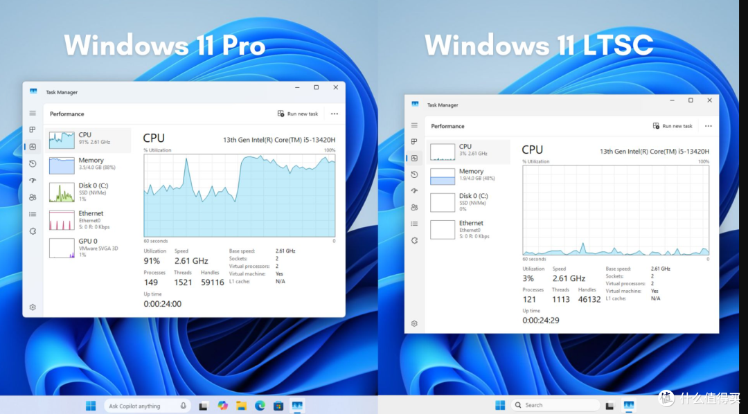Select Ethernet entry in LTSC Task Manager
Viewport: 748px width, 414px height.
coord(468,229)
